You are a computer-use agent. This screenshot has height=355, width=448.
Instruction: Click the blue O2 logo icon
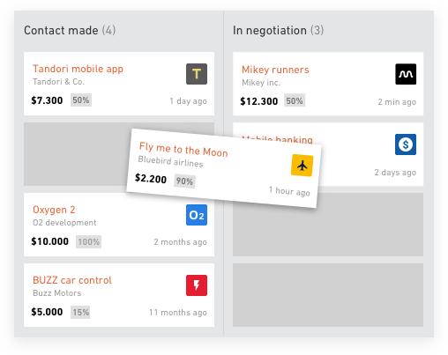197,215
